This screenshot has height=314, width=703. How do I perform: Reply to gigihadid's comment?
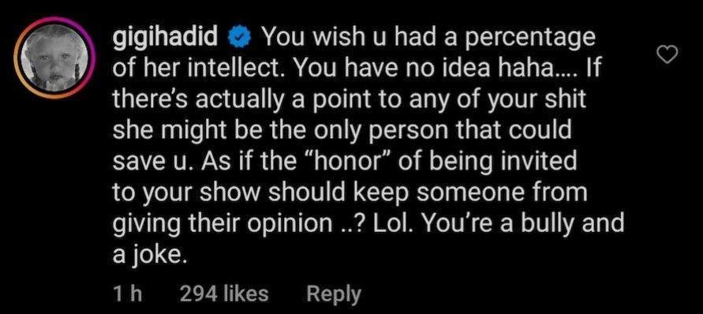click(x=334, y=293)
